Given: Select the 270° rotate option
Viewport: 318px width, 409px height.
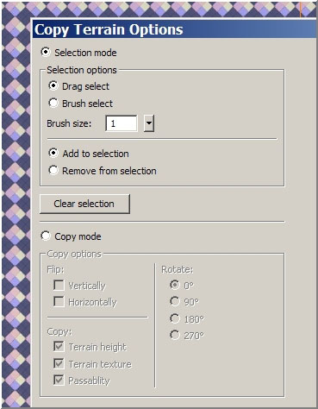Looking at the screenshot, I should point(175,335).
